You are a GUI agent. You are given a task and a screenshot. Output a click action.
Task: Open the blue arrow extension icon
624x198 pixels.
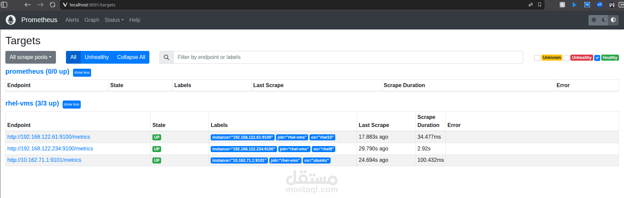(x=575, y=5)
